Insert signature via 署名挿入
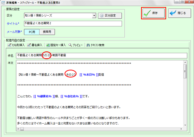The width and height of the screenshot is (194, 137). point(35,45)
